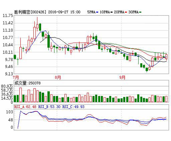
Task: Click the 7月 month label
Action: [x=16, y=77]
